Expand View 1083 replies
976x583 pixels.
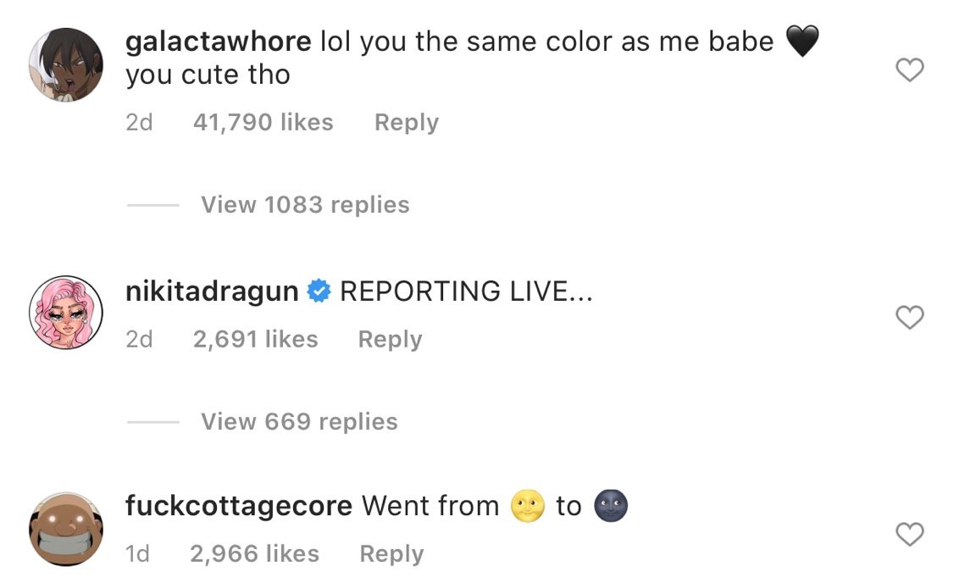pyautogui.click(x=305, y=205)
